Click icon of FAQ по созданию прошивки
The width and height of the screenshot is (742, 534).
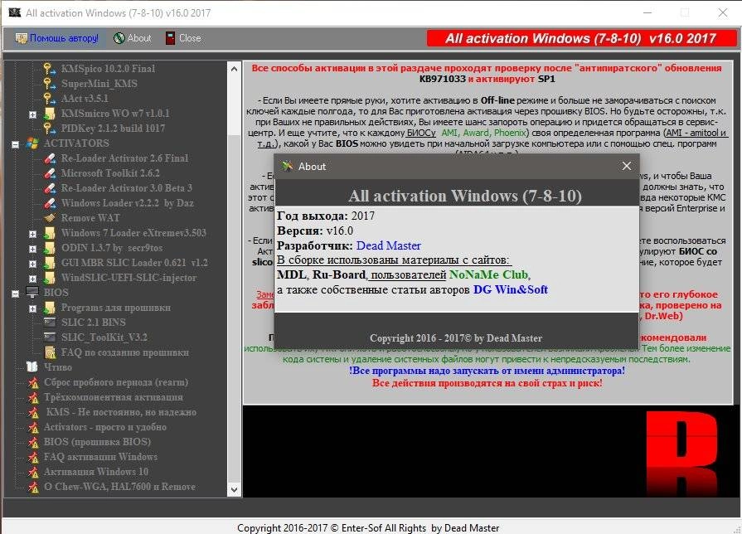(x=49, y=352)
